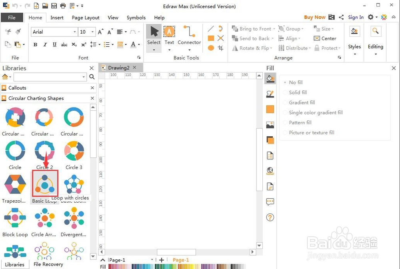The width and height of the screenshot is (400, 269).
Task: Select Picture or texture fill option
Action: (x=309, y=133)
